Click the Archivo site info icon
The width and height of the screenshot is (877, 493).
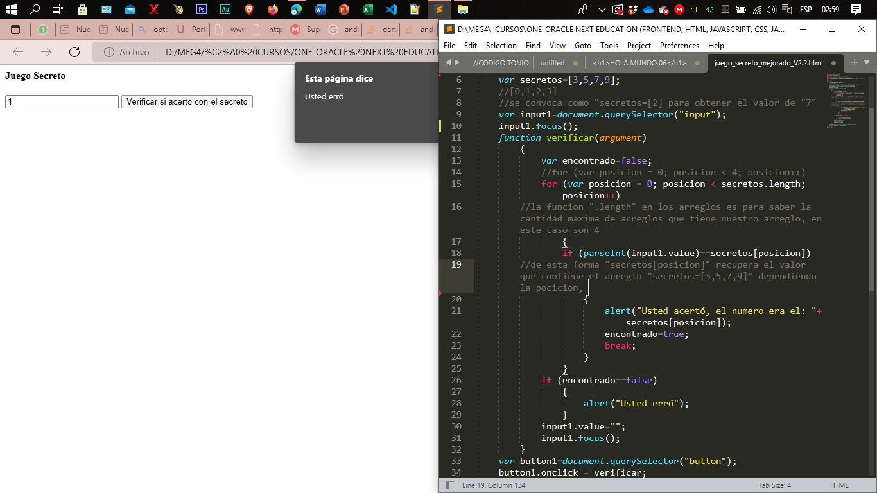pos(109,52)
